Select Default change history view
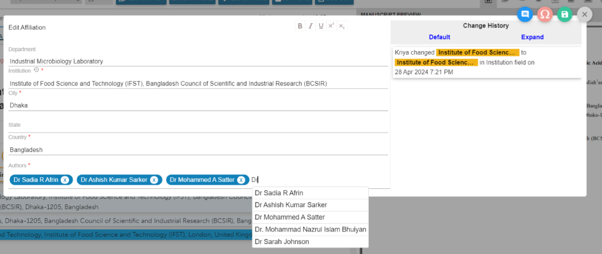 439,37
